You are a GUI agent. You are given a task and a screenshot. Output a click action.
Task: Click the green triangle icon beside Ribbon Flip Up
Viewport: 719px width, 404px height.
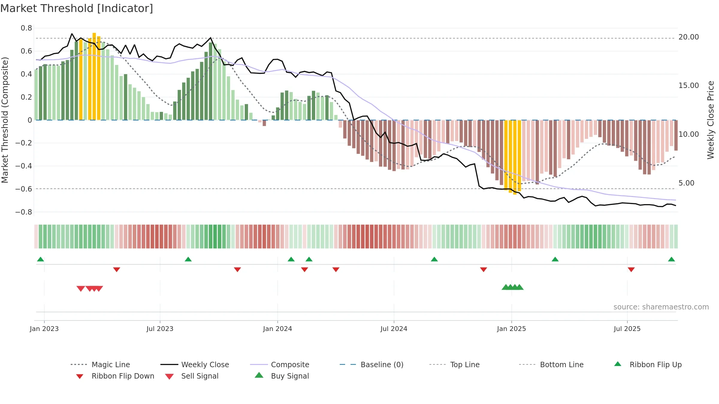pyautogui.click(x=618, y=364)
